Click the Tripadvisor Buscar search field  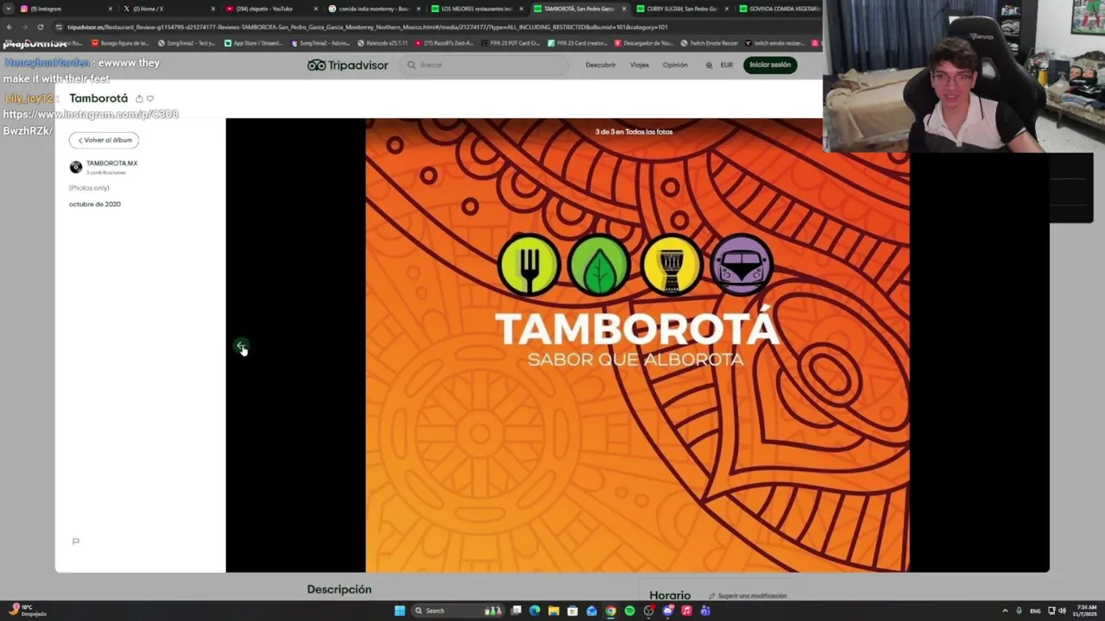pyautogui.click(x=484, y=65)
